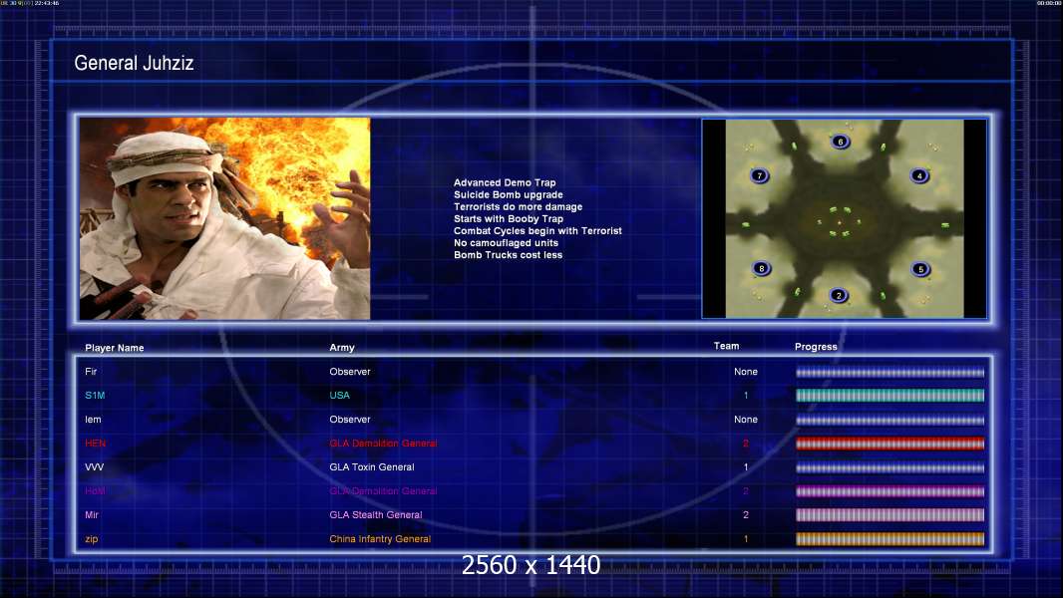Click the orange progress bar for zip
Viewport: 1063px width, 598px height.
point(890,539)
